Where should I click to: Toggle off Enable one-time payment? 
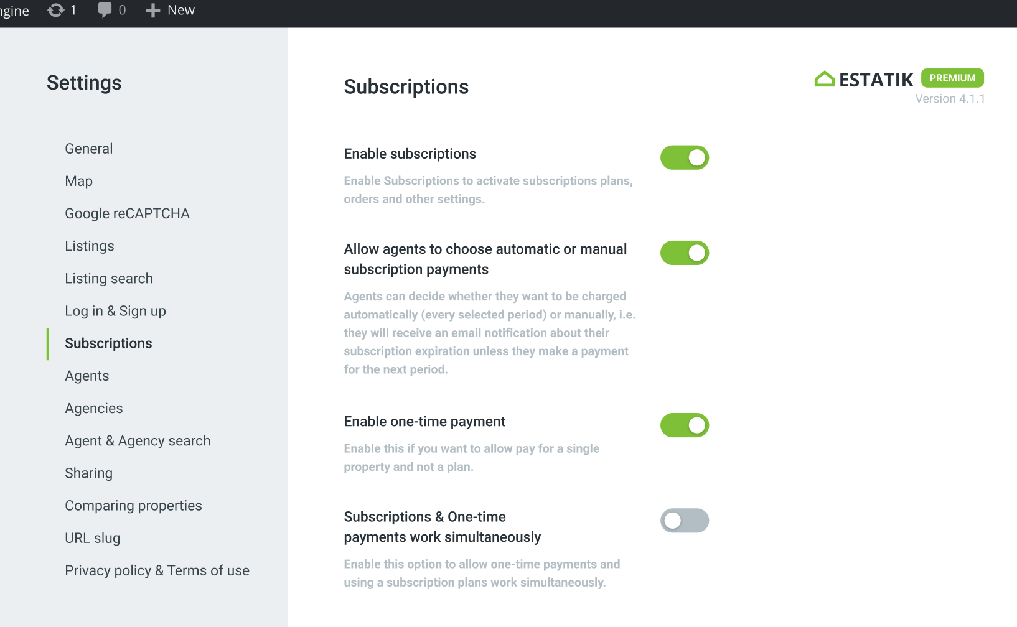(684, 425)
